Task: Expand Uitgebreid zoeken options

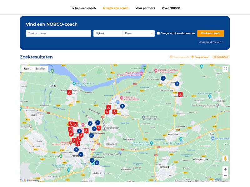Action: point(211,42)
